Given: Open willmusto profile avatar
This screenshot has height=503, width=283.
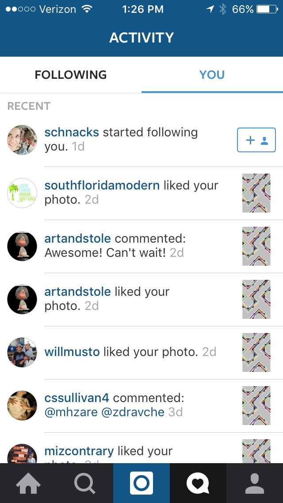Looking at the screenshot, I should click(x=22, y=352).
